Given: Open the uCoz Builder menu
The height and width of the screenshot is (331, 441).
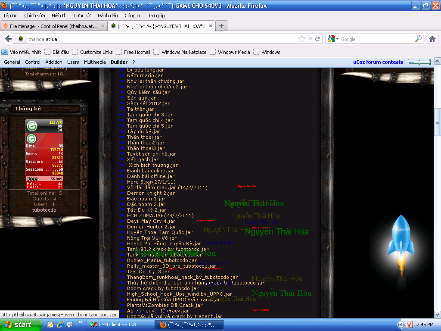Looking at the screenshot, I should pos(119,62).
